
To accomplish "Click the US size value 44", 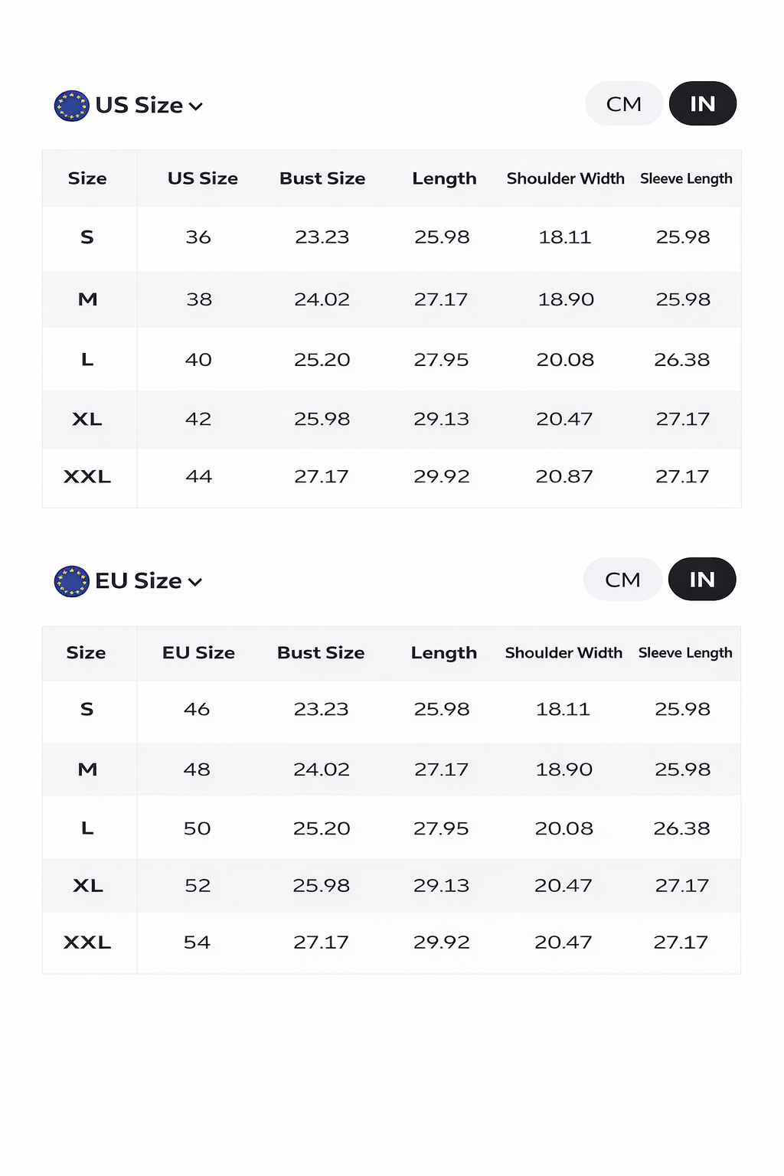I will pyautogui.click(x=199, y=476).
